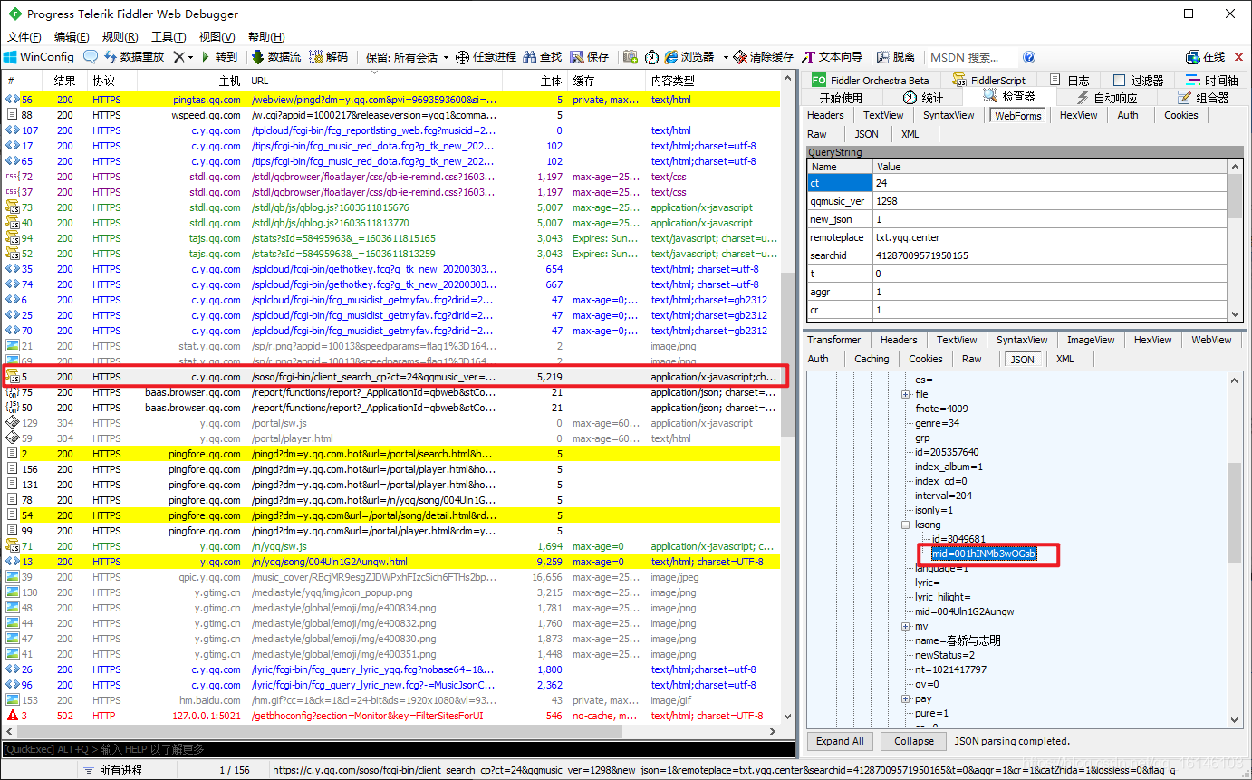Click the WinConfig toolbar button
This screenshot has height=780, width=1252.
pyautogui.click(x=39, y=57)
